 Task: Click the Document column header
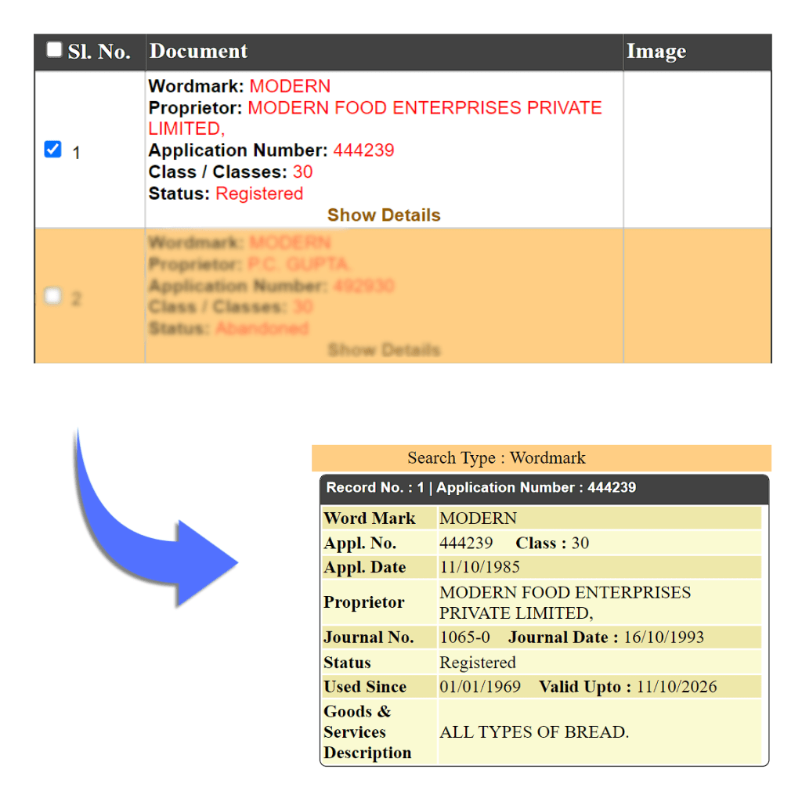point(198,52)
